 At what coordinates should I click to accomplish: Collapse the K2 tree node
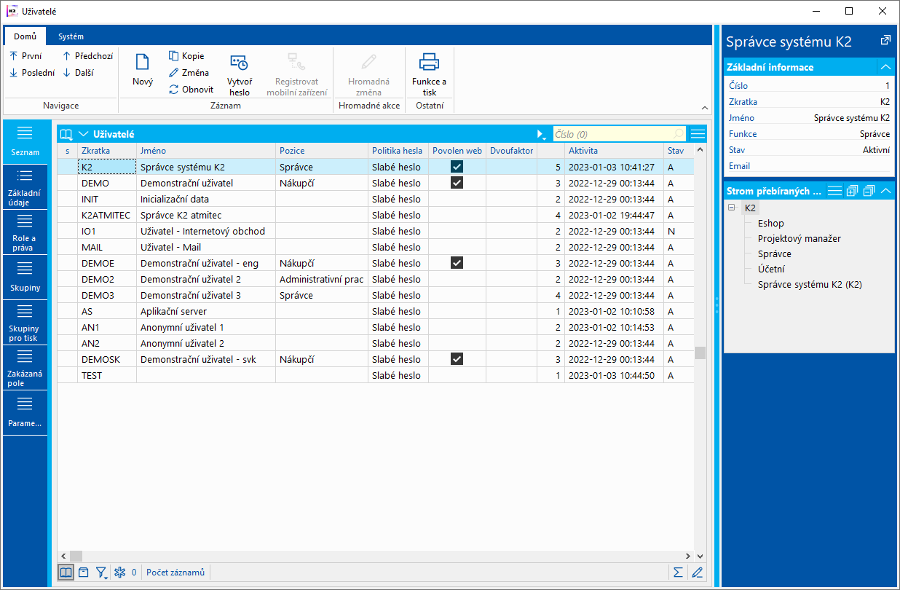(731, 208)
